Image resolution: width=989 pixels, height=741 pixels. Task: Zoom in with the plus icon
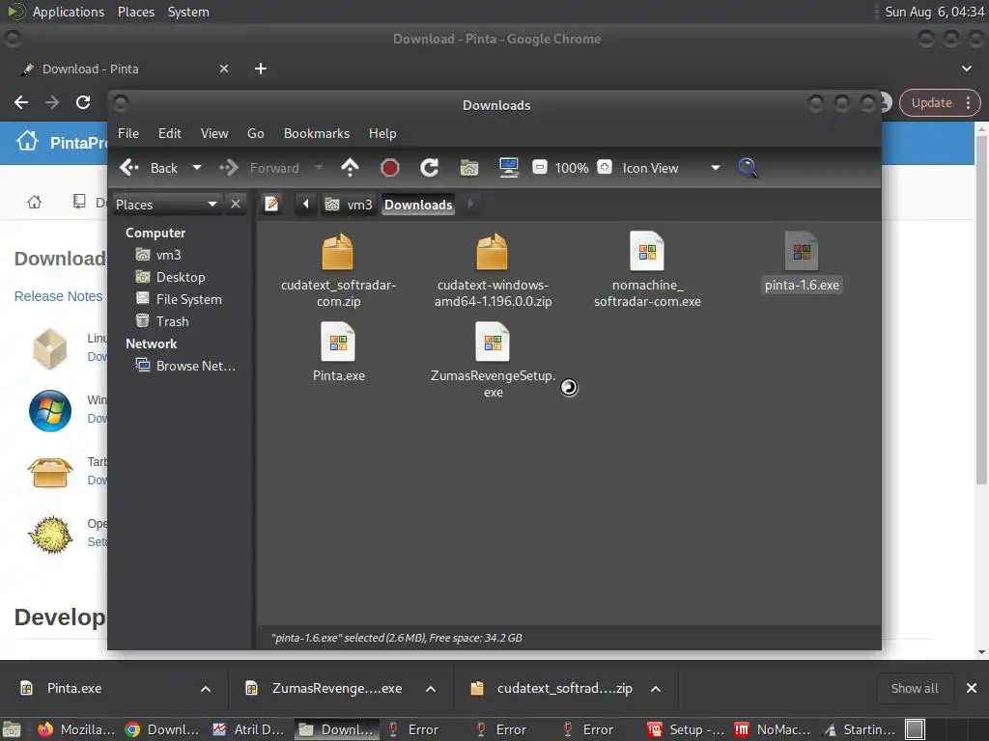pyautogui.click(x=605, y=167)
